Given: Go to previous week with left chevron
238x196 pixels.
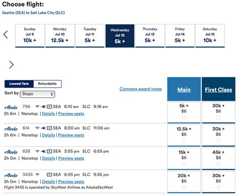Looking at the screenshot, I should tap(6, 35).
